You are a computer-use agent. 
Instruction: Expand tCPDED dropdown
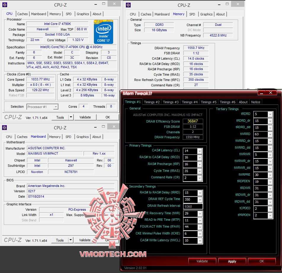click(x=270, y=209)
